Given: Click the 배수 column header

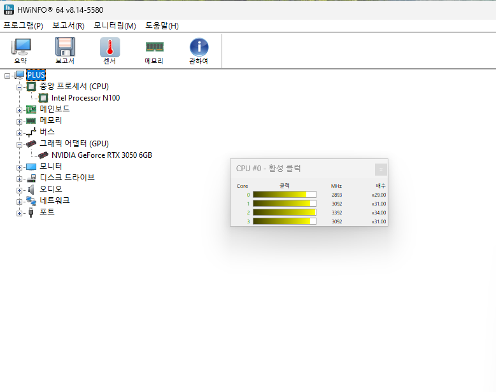Looking at the screenshot, I should point(381,186).
